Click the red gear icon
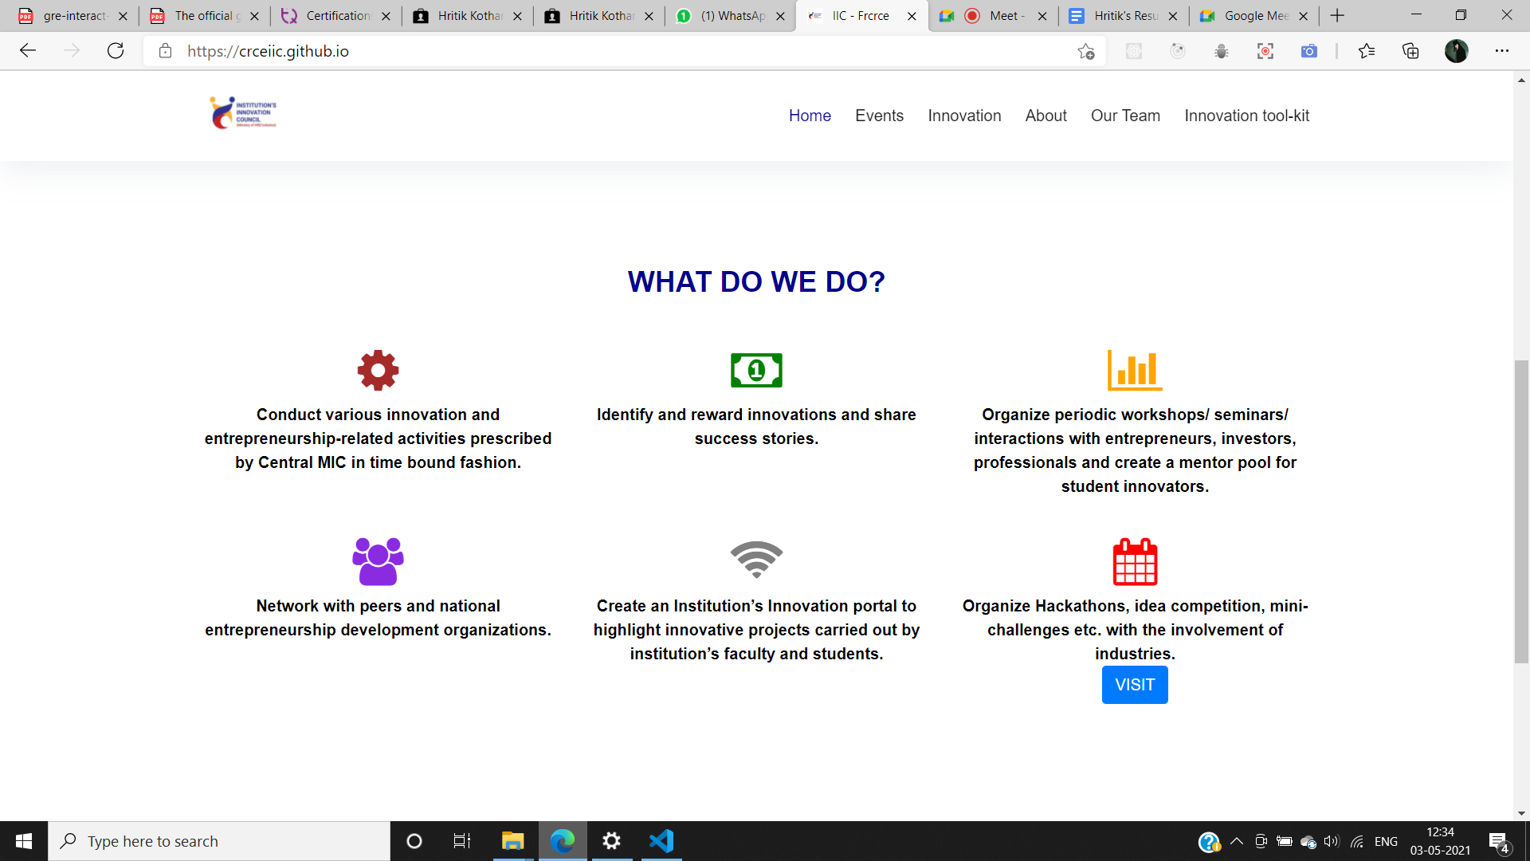 point(378,370)
